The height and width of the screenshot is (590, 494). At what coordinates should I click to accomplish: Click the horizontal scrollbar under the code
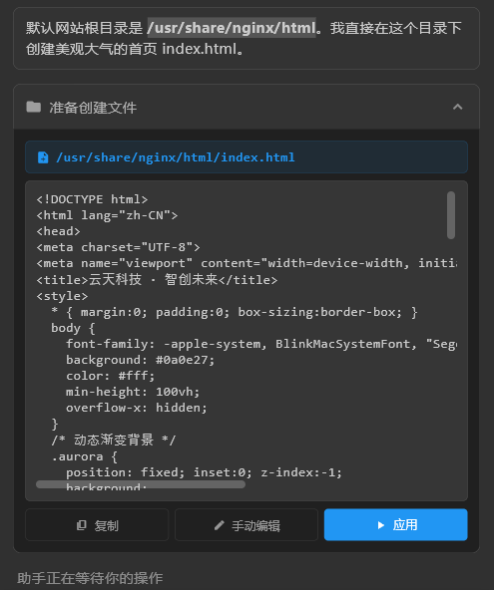click(x=141, y=484)
